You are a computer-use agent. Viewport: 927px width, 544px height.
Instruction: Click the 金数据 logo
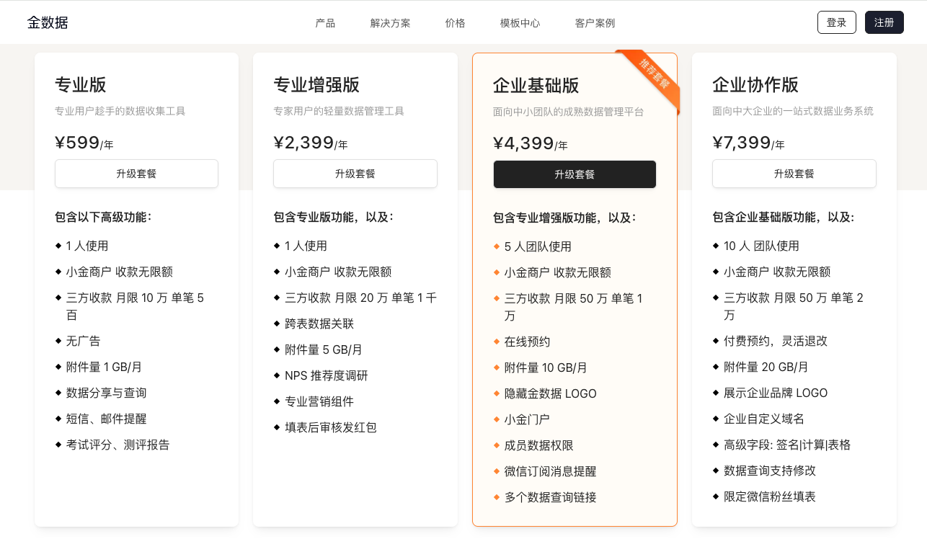pyautogui.click(x=48, y=22)
